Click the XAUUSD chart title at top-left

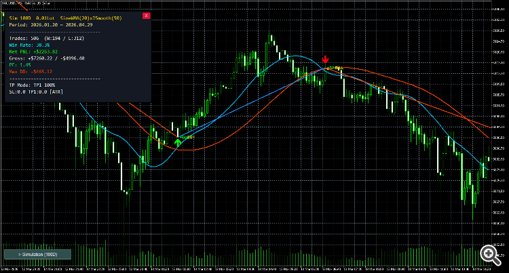(25, 3)
